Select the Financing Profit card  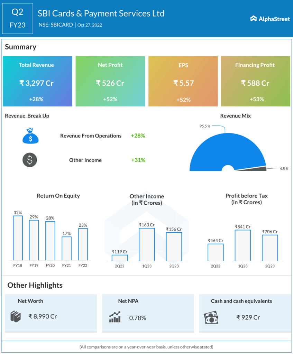[x=255, y=82]
